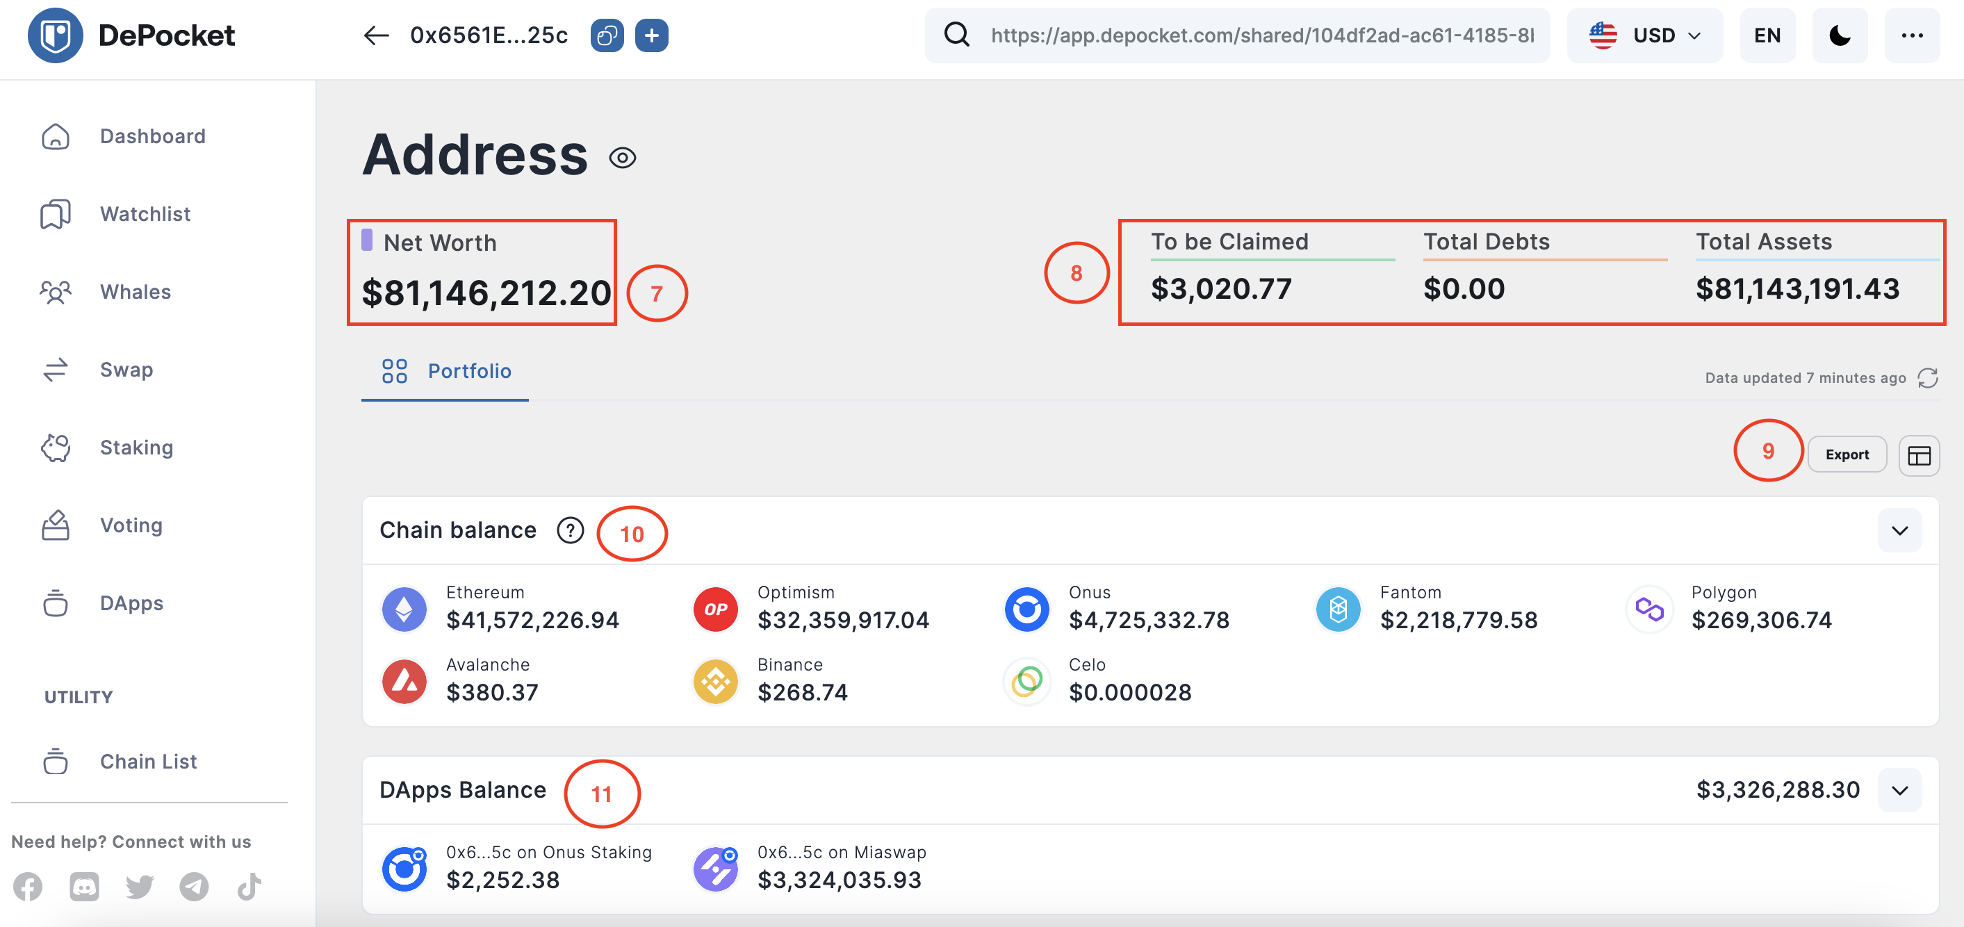Click the Polygon chain icon

coord(1649,608)
